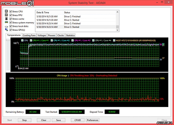Select the 9:21:30 AM Drive C: Finished row

76,16
